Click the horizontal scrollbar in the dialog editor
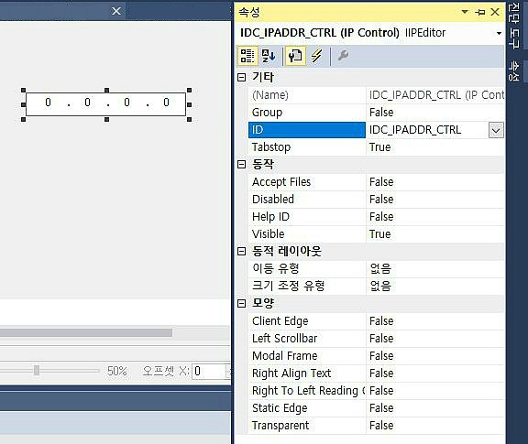This screenshot has width=528, height=444. (86, 333)
